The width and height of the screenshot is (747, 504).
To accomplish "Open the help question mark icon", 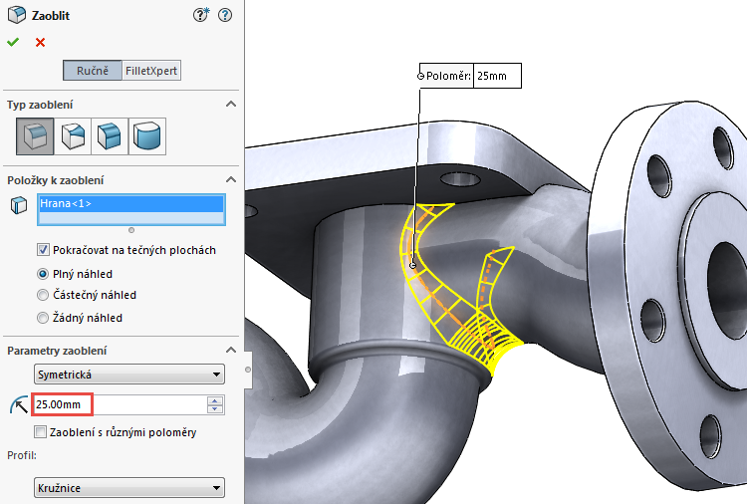I will (x=225, y=15).
